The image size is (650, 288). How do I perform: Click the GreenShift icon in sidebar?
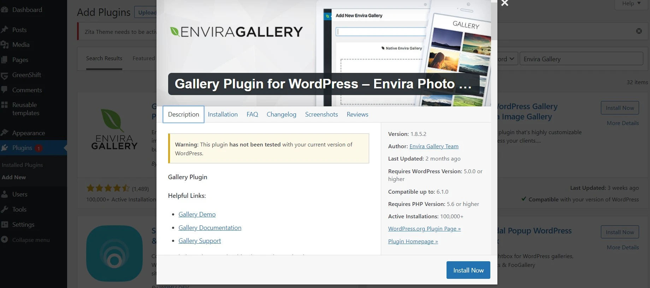point(4,75)
